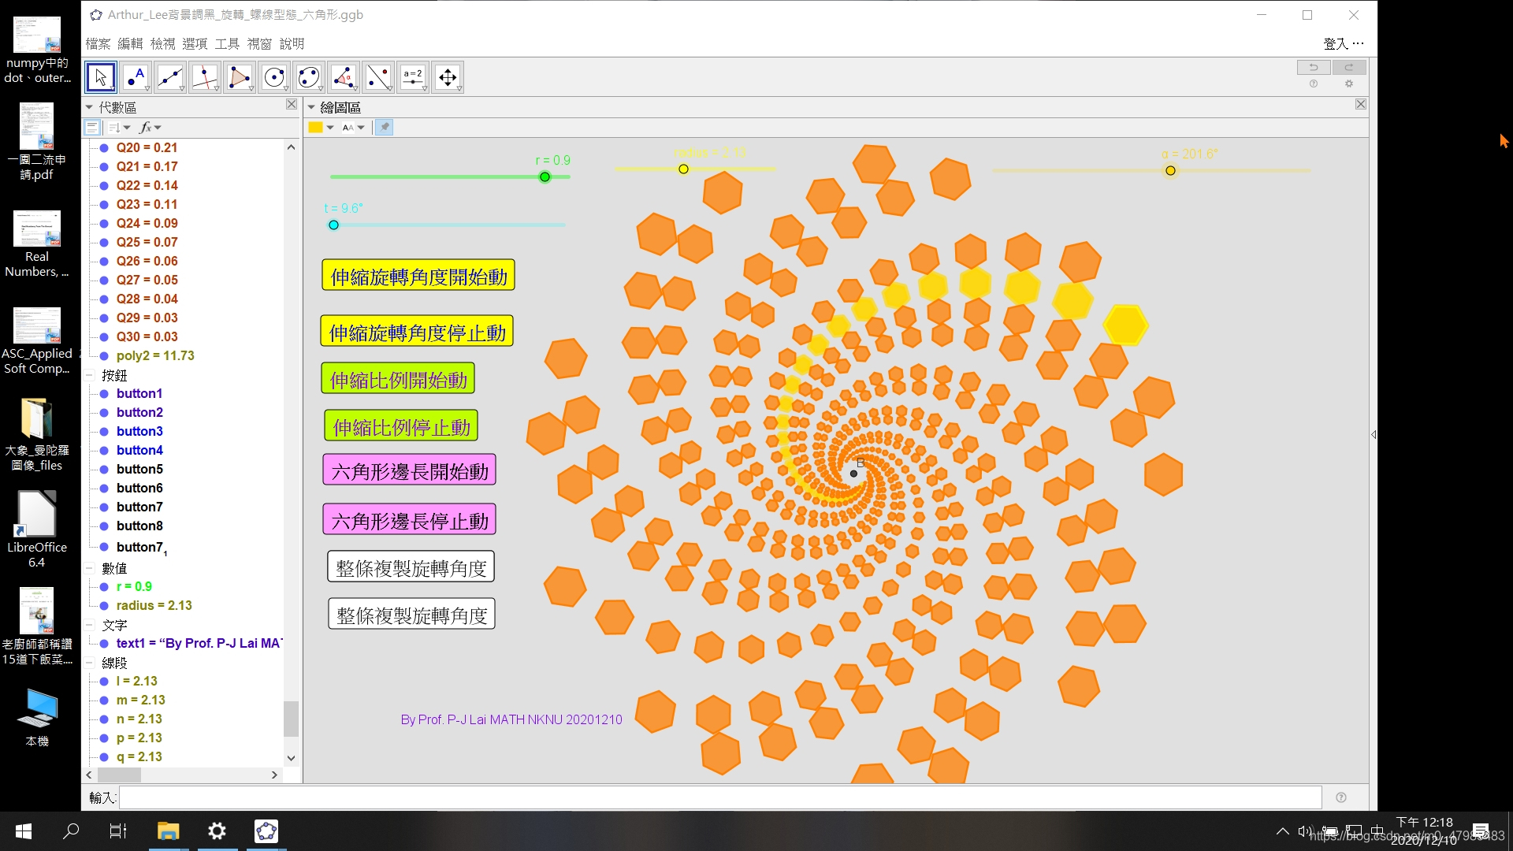Open the yellow color dropdown arrow
1513x851 pixels.
[330, 128]
